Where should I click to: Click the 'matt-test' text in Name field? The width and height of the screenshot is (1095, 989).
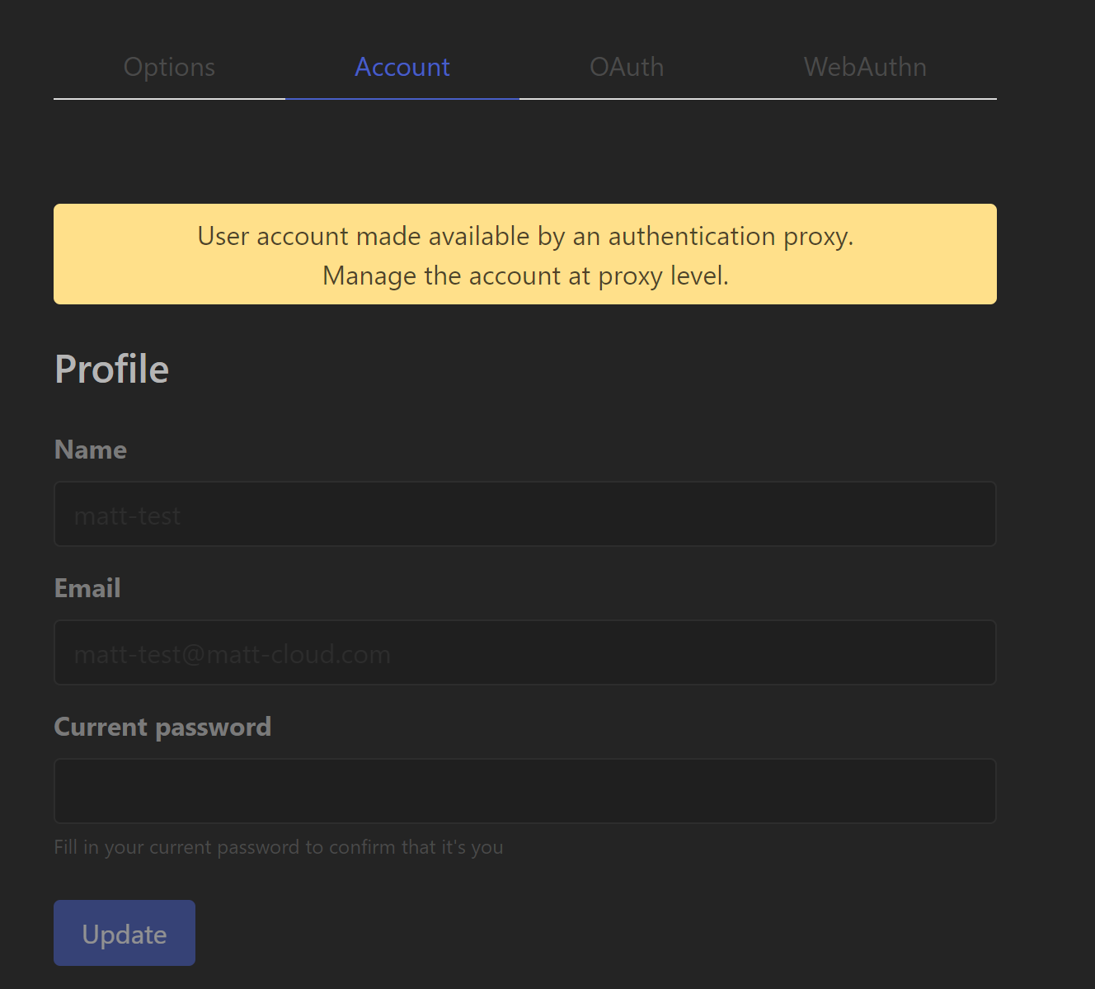coord(127,516)
